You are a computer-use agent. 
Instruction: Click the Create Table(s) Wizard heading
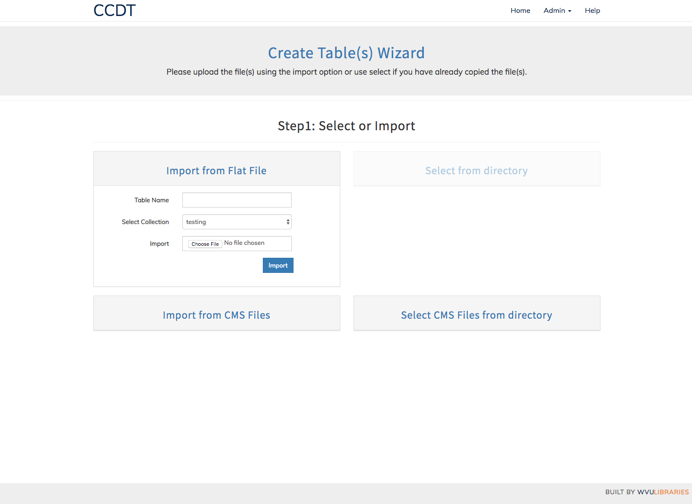[x=346, y=52]
